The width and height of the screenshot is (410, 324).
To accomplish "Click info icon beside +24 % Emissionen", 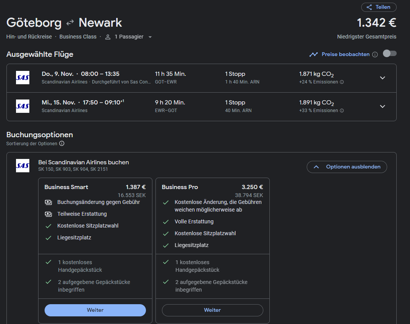I will [342, 82].
